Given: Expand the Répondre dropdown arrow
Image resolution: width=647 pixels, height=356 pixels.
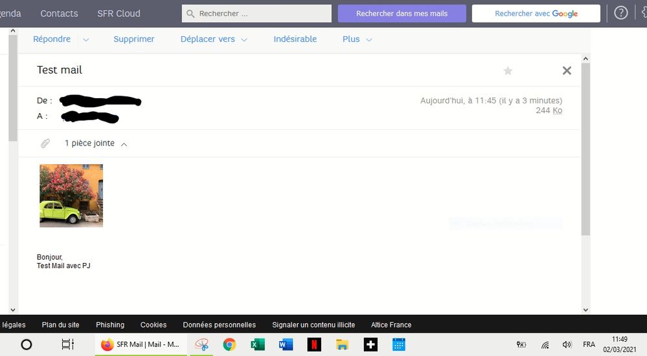Looking at the screenshot, I should pyautogui.click(x=86, y=40).
